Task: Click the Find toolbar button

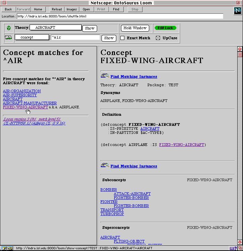Action: [x=116, y=9]
